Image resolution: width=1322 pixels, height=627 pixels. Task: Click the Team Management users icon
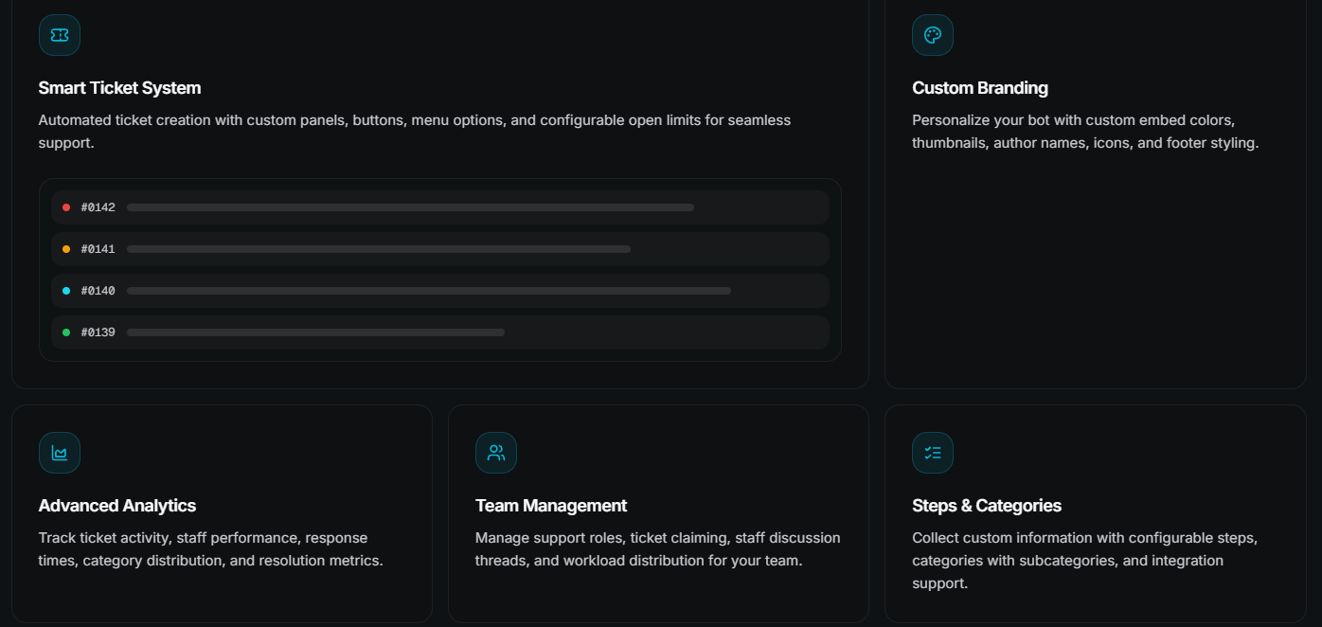[496, 453]
